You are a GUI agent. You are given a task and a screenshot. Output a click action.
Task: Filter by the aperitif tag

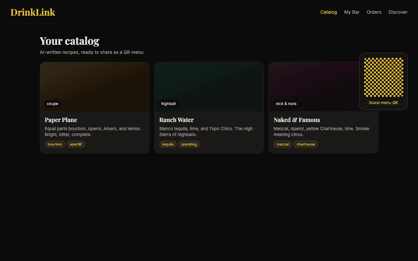[x=76, y=144]
